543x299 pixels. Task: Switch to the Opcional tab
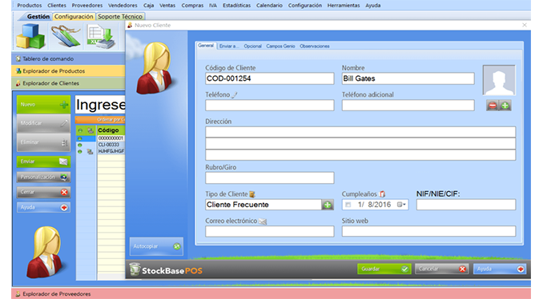252,46
